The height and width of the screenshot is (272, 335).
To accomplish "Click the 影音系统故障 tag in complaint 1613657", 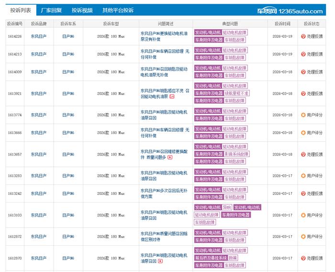I will tap(237, 154).
